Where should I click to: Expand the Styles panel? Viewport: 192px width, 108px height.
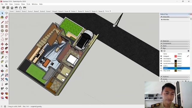(161, 46)
